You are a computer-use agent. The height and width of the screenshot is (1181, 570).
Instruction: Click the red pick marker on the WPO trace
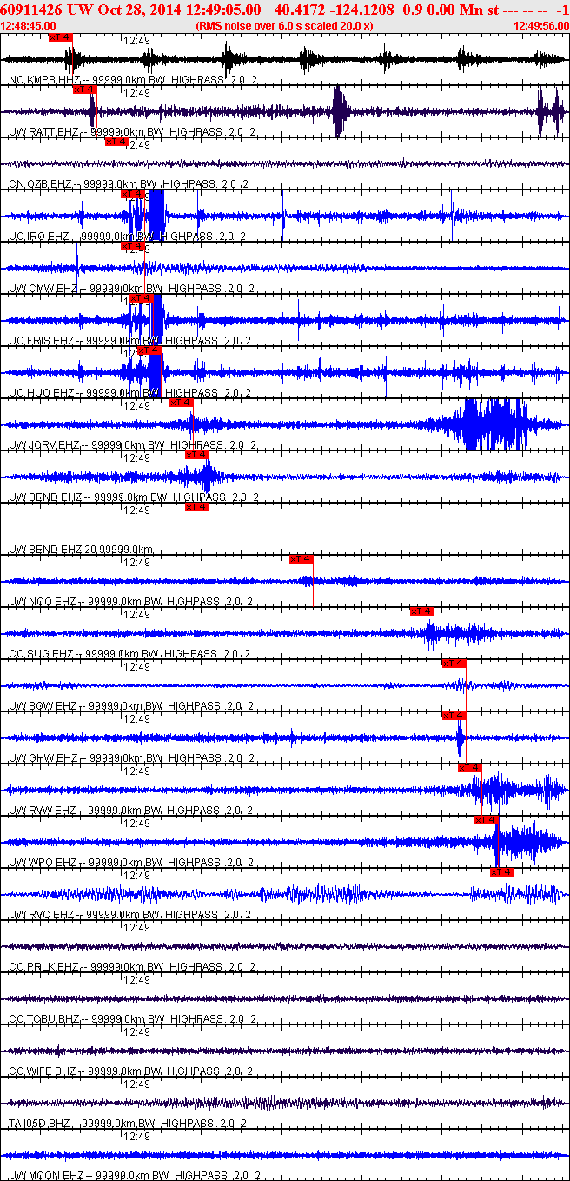coord(486,820)
